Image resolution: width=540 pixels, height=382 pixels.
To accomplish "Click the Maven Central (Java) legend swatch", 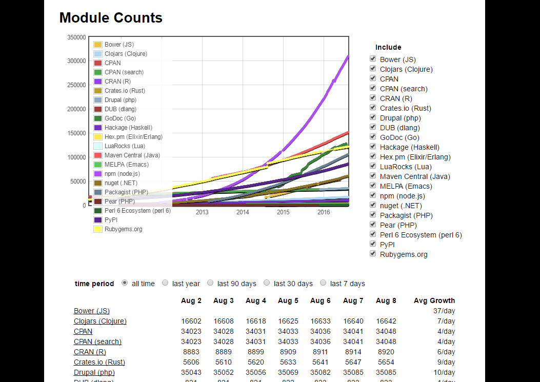I will click(x=98, y=155).
